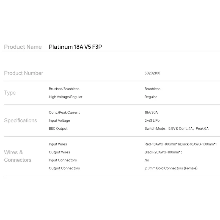Click the 18A/30A current value

152,112
